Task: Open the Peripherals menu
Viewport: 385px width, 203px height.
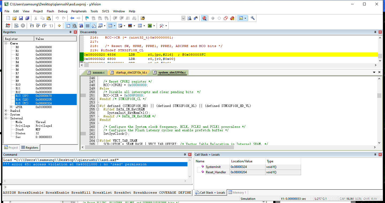Action: [79, 11]
